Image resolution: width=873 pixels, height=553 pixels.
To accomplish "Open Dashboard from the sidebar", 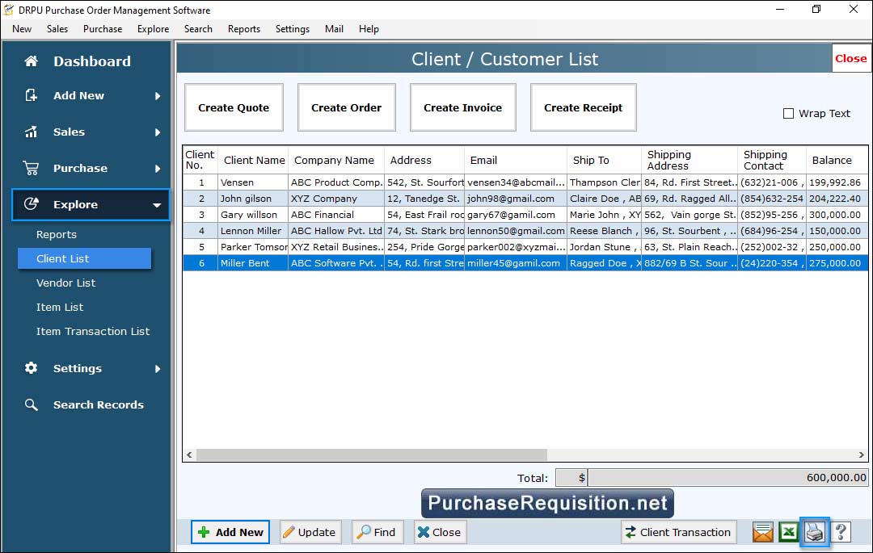I will (x=91, y=61).
